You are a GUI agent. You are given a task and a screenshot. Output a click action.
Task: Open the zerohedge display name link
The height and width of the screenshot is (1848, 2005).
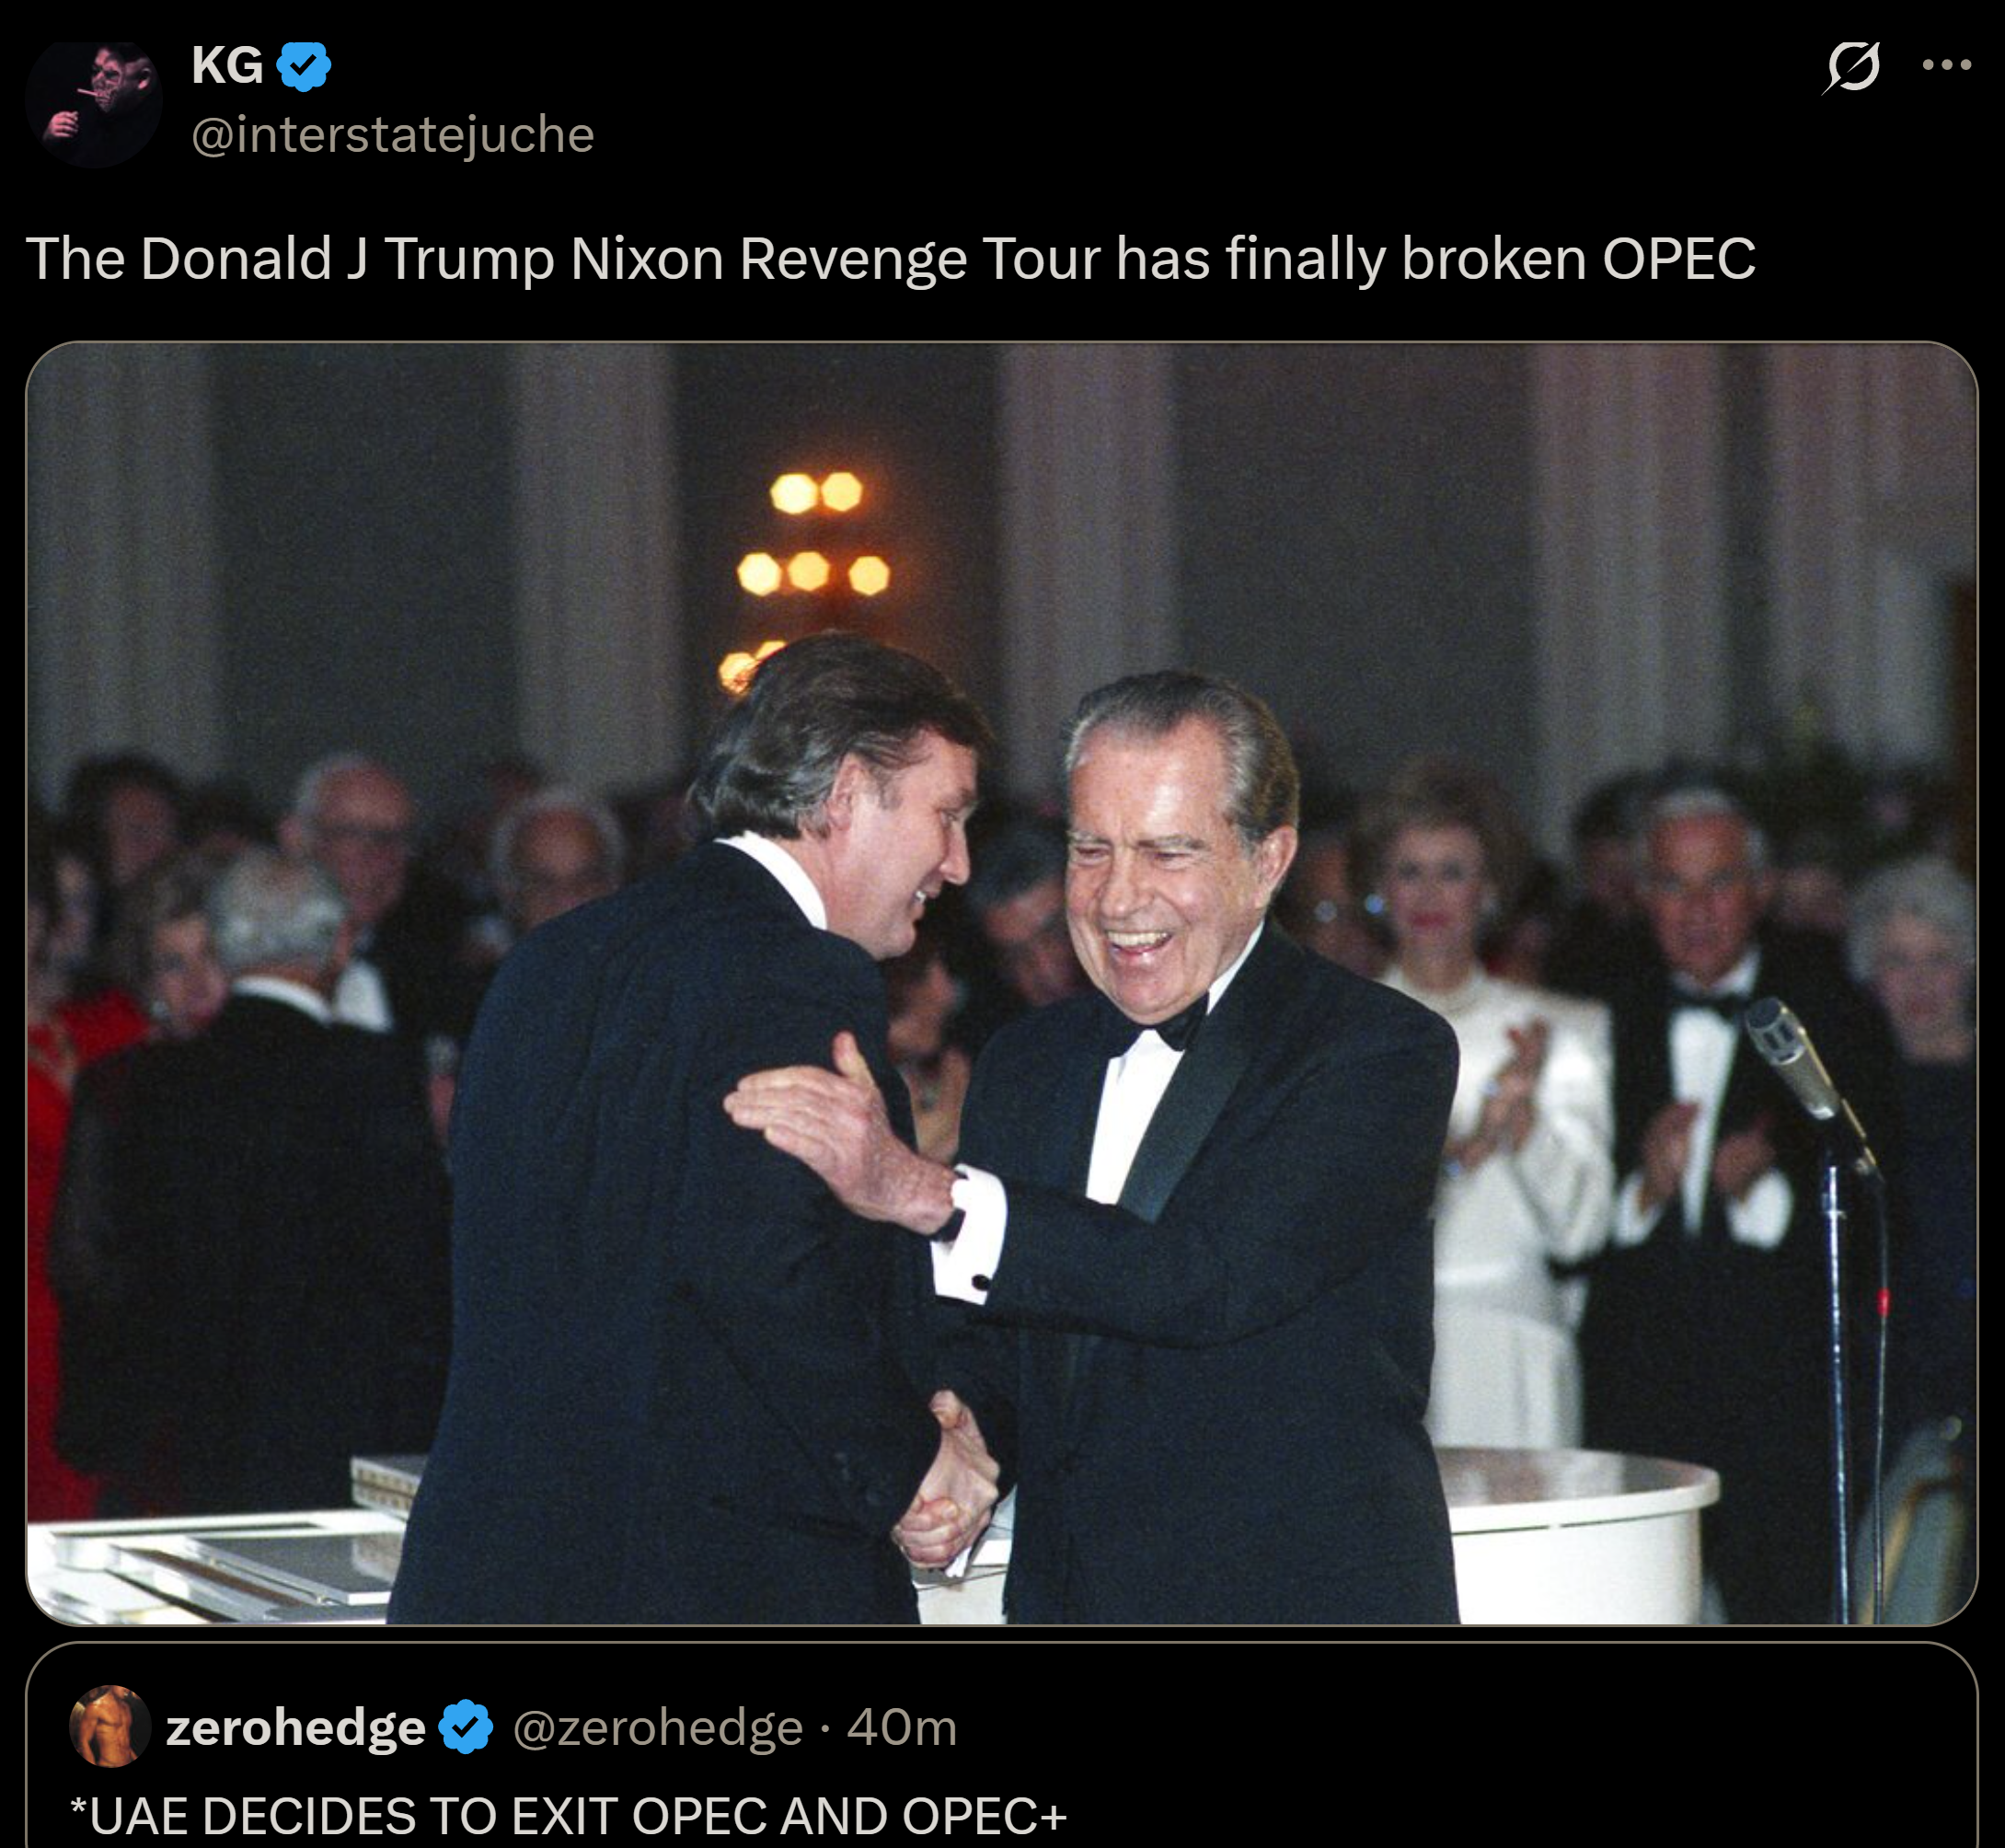[x=296, y=1727]
